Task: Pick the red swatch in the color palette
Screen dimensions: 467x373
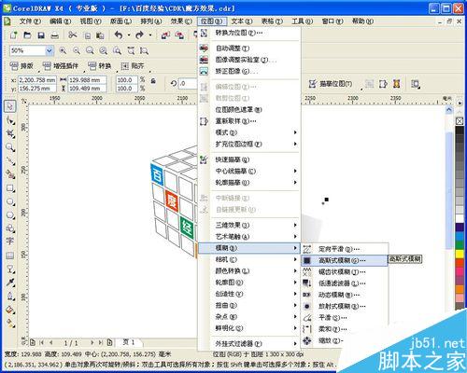Action: click(460, 263)
